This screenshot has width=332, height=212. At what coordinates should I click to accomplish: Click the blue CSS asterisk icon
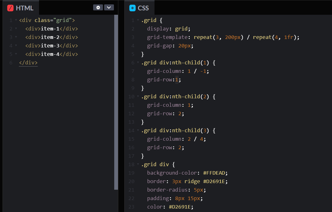click(x=132, y=8)
